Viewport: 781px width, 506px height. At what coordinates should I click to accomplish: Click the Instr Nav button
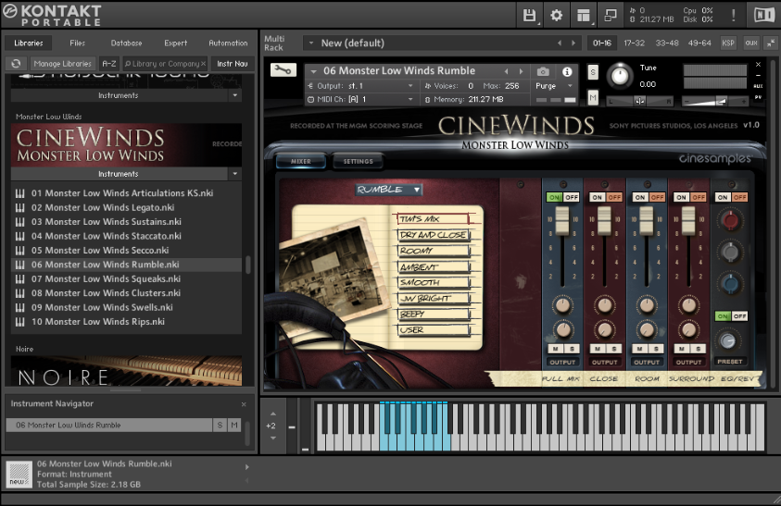click(233, 64)
